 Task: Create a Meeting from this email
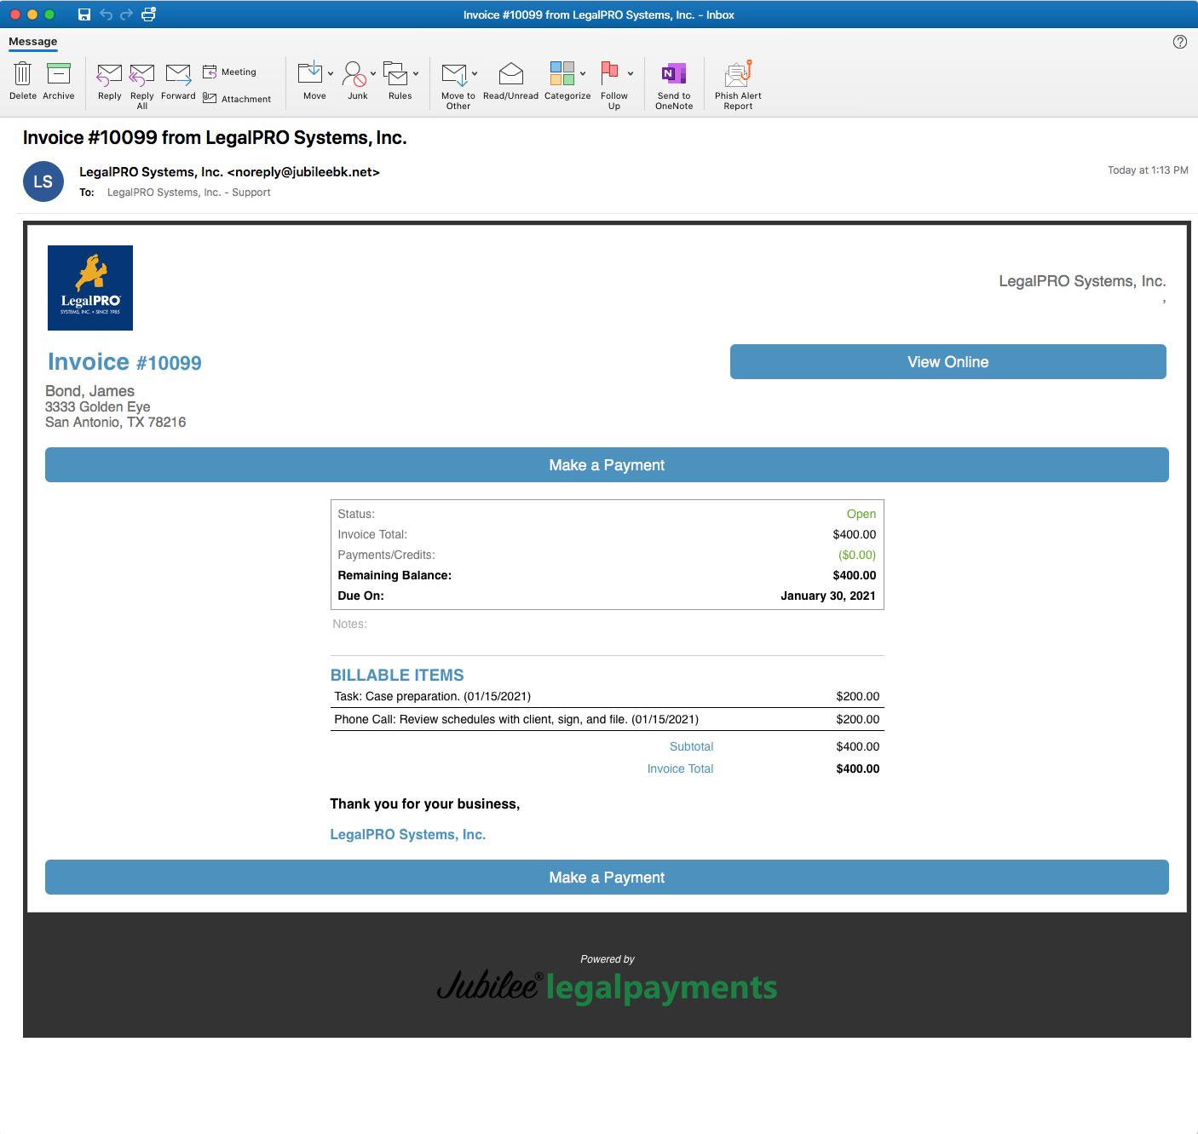point(229,72)
